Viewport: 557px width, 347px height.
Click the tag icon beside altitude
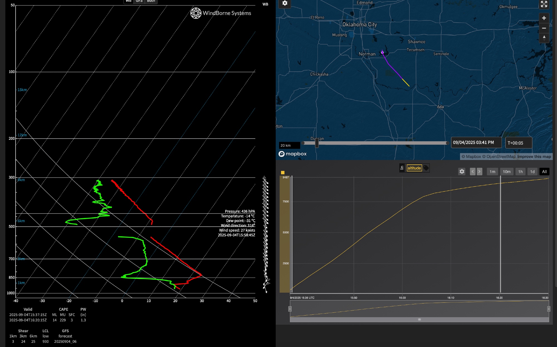coord(426,168)
